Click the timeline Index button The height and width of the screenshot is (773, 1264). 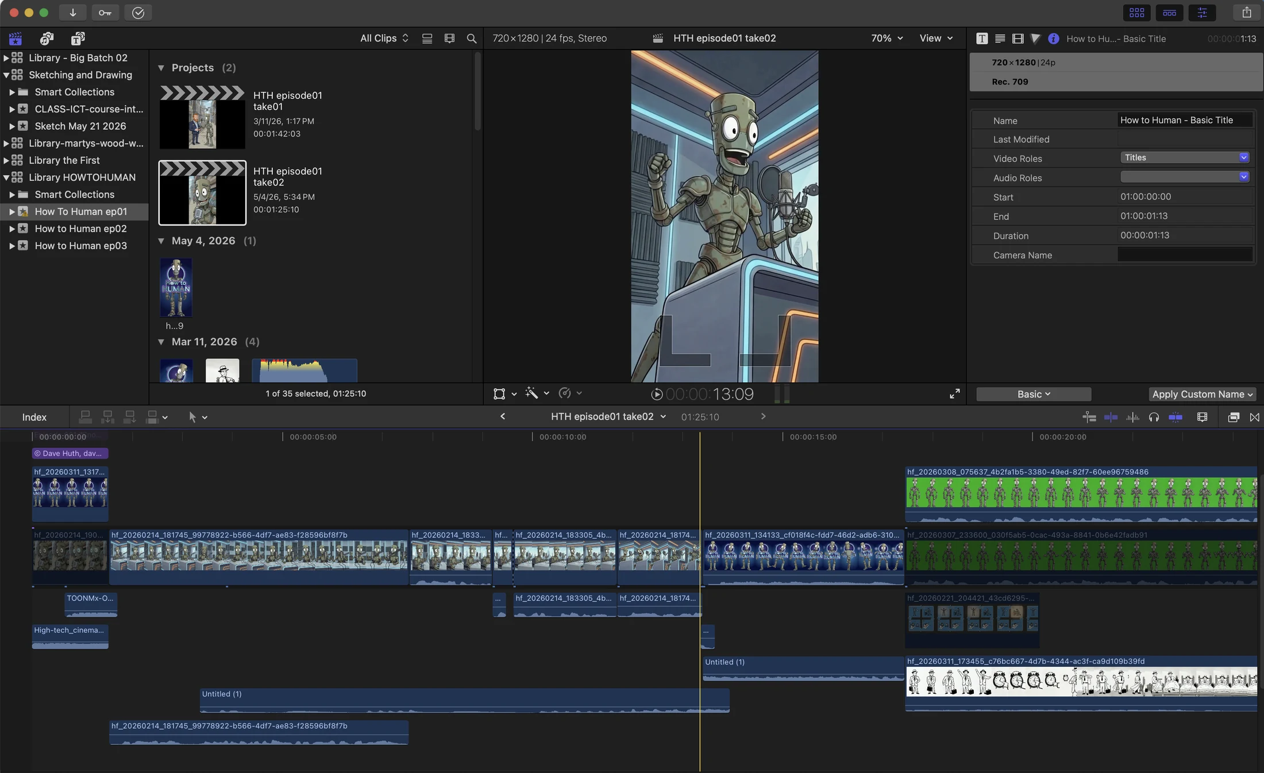34,417
